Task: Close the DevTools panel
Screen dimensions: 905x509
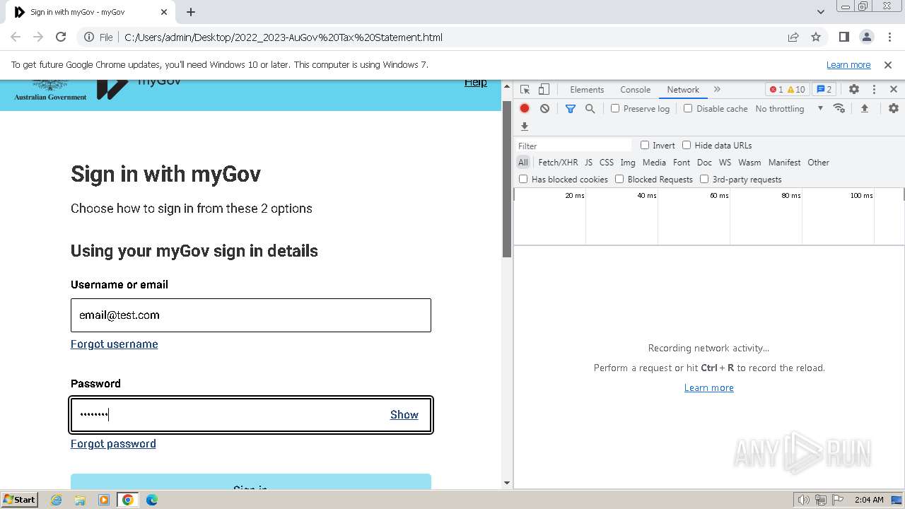Action: tap(894, 89)
